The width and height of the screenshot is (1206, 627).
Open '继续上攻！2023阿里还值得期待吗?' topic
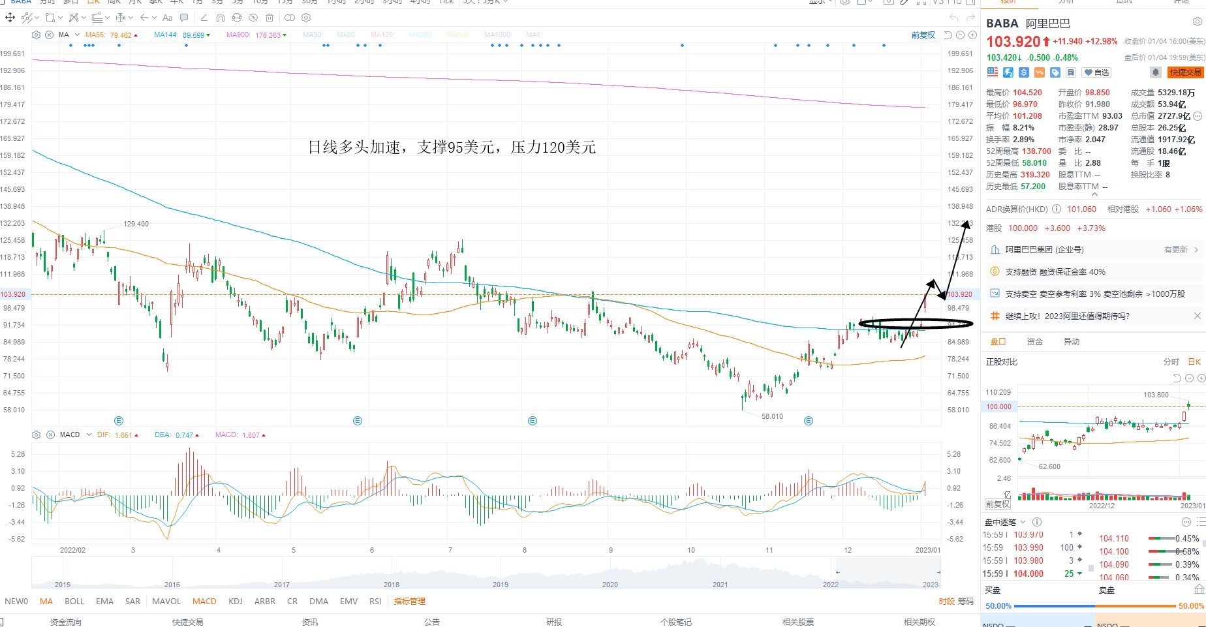click(x=1067, y=316)
